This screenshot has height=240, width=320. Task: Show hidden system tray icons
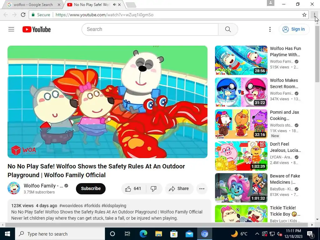(x=257, y=234)
